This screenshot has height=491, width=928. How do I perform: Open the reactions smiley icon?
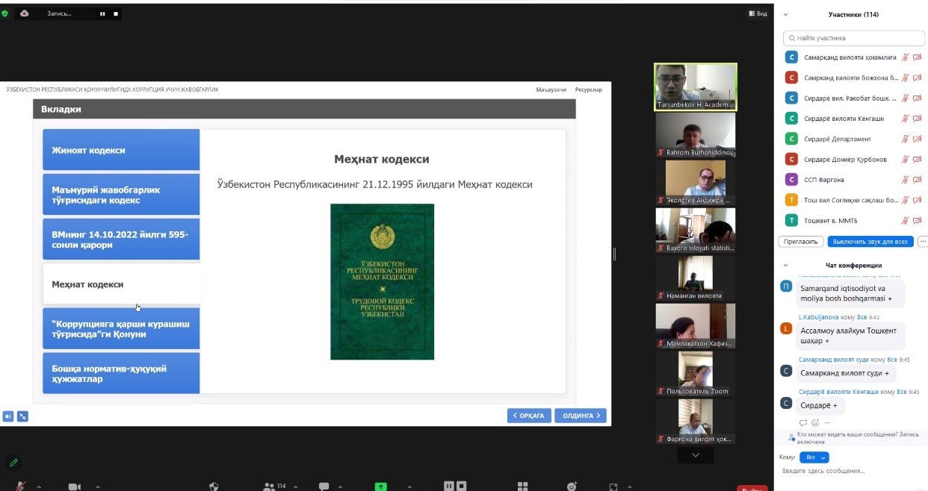(572, 487)
